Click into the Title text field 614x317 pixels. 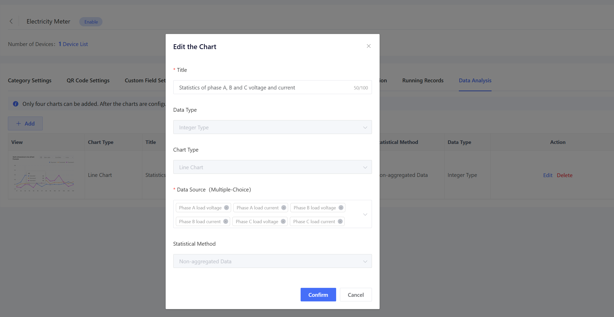point(263,87)
